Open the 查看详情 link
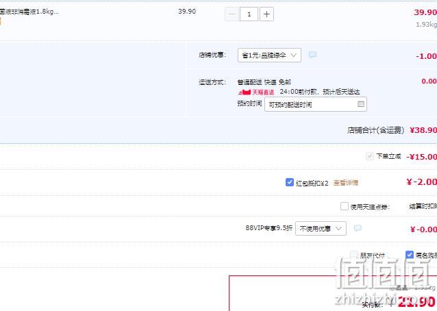Image resolution: width=437 pixels, height=311 pixels. click(346, 183)
